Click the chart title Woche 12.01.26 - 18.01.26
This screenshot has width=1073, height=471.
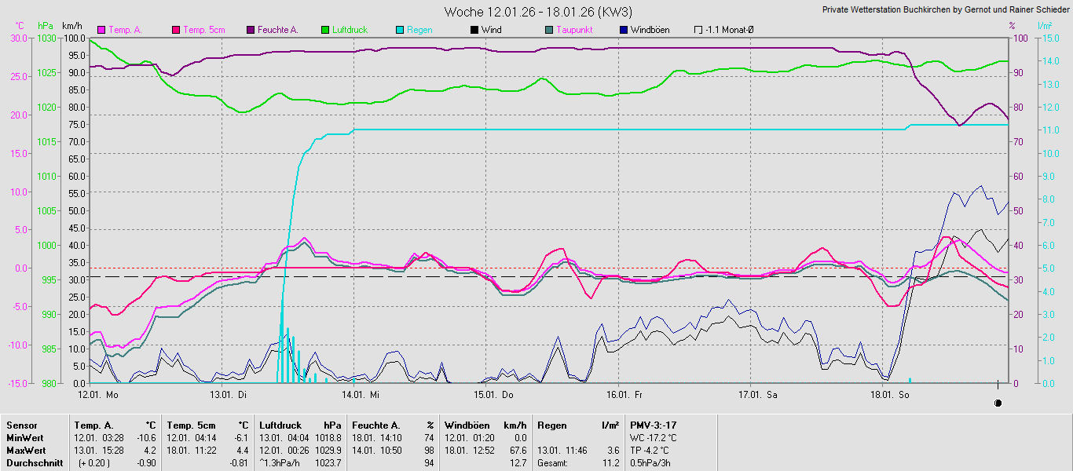537,12
